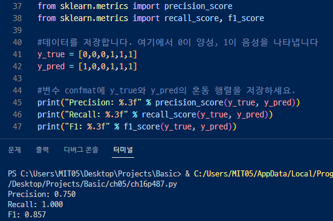Click the Recall: 1.000 terminal output
The image size is (333, 221).
[35, 204]
